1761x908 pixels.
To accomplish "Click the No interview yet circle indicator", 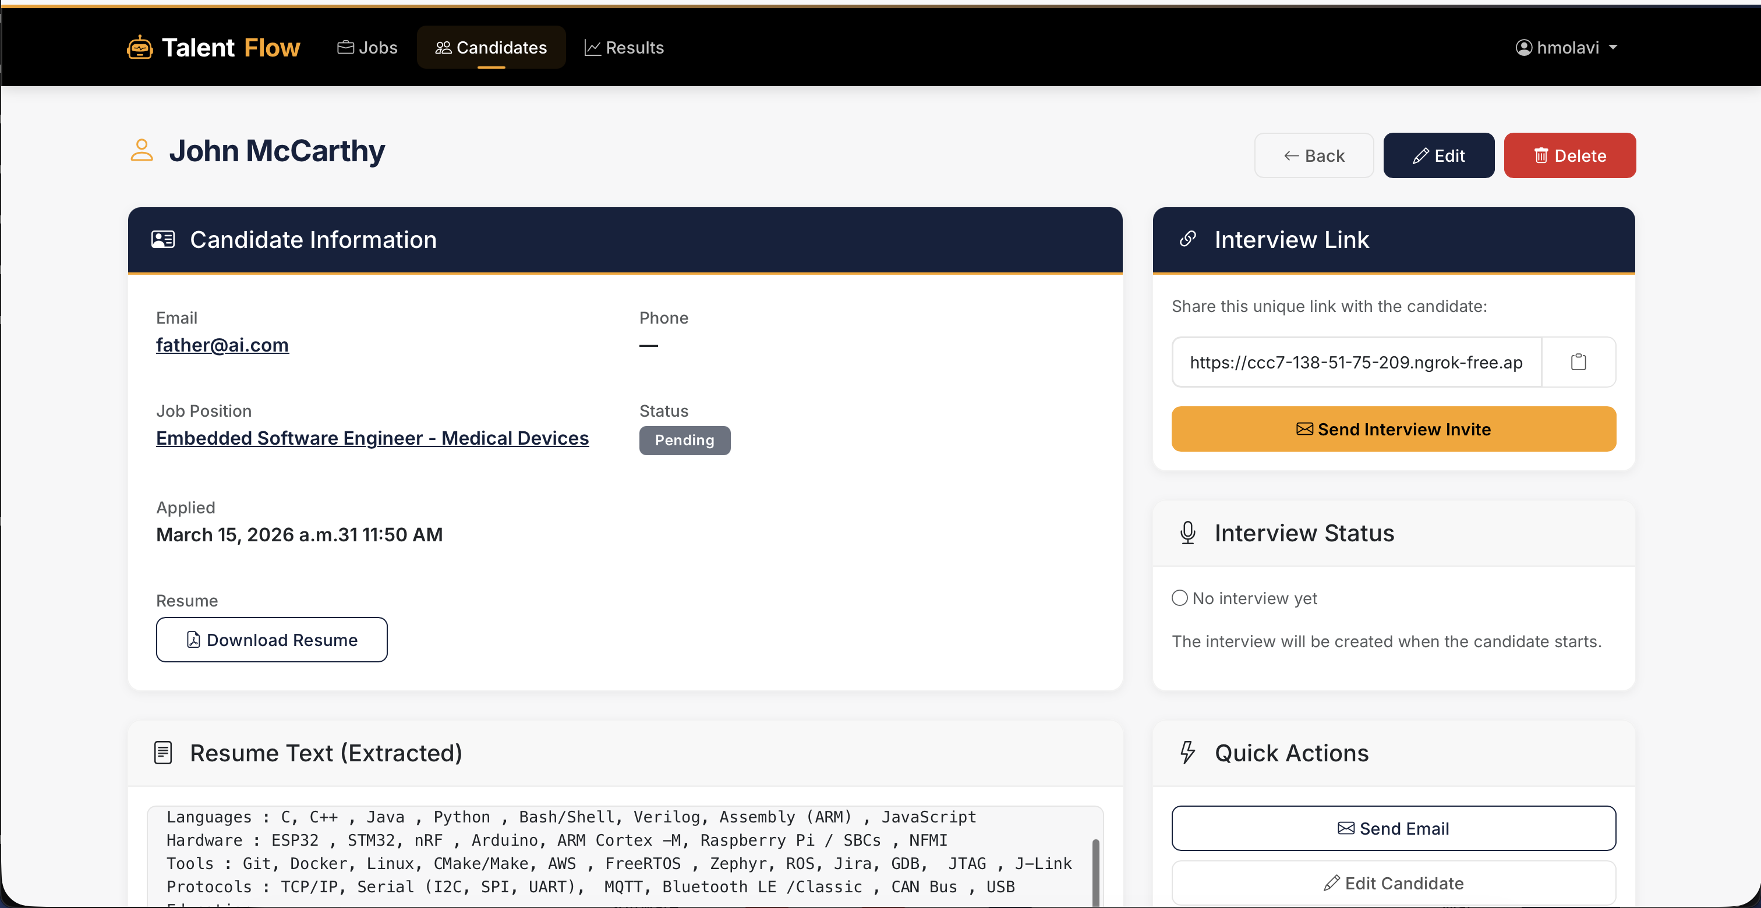I will [1179, 598].
